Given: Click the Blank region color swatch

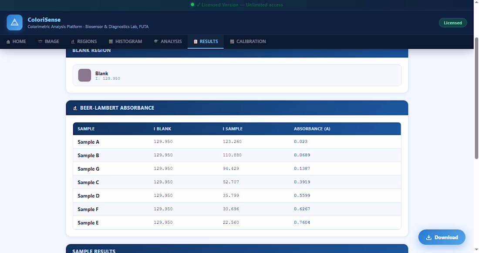Looking at the screenshot, I should [x=84, y=75].
